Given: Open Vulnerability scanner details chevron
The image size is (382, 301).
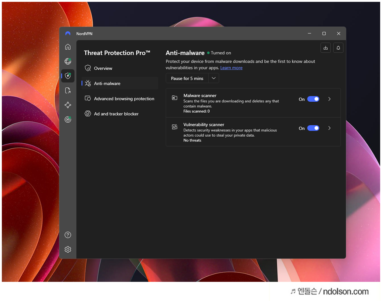Looking at the screenshot, I should (330, 128).
